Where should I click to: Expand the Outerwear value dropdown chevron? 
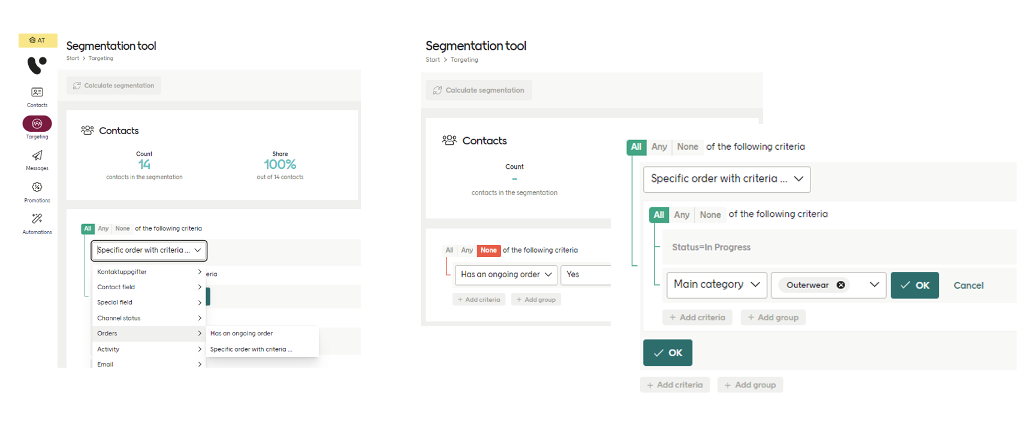(874, 284)
